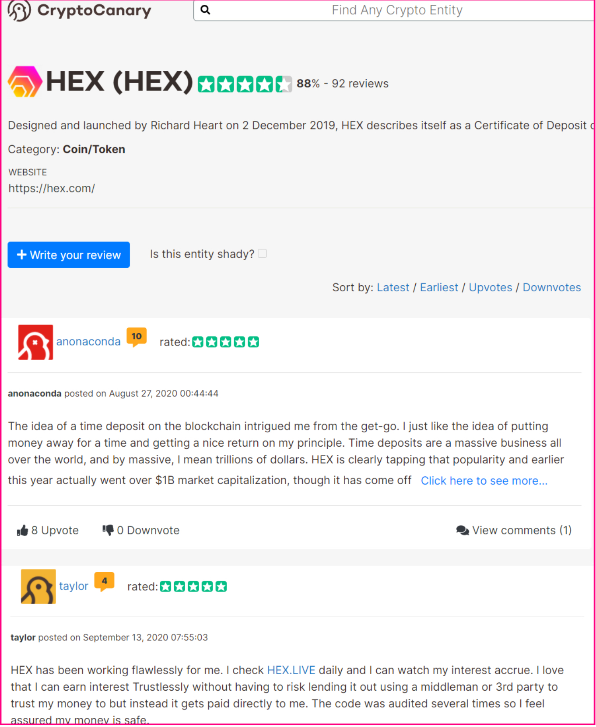Viewport: 596px width, 727px height.
Task: Click the 'Write your review' button
Action: (x=69, y=255)
